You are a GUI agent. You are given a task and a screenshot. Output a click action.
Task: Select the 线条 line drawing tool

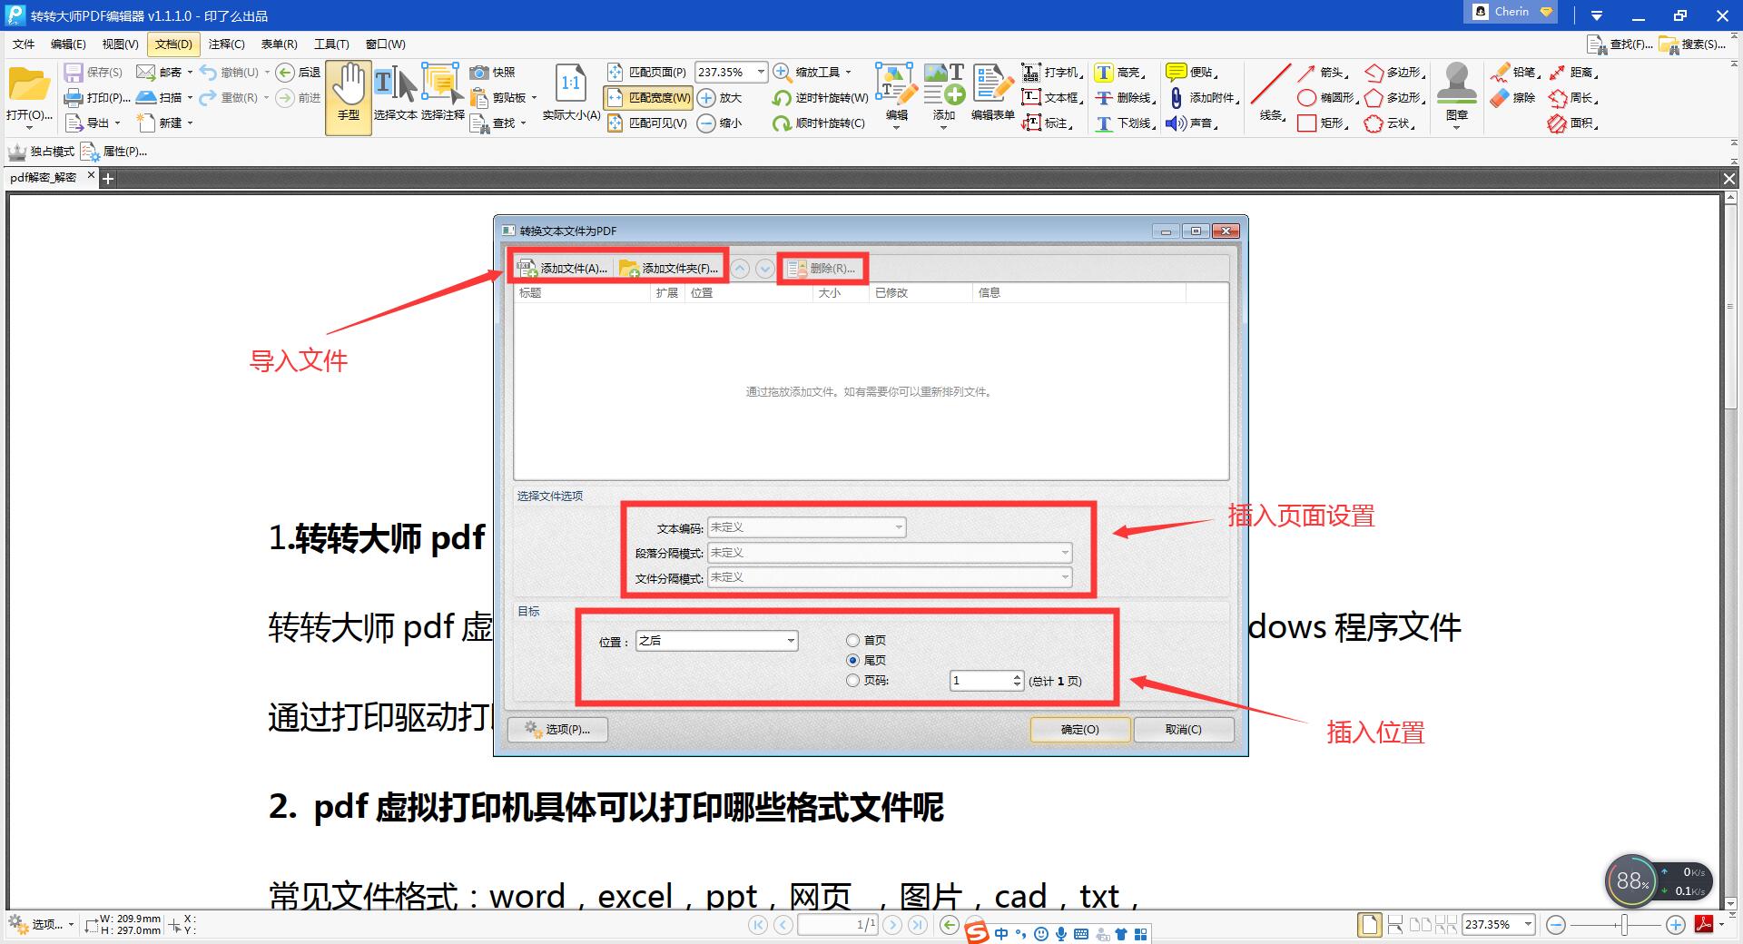click(x=1270, y=93)
